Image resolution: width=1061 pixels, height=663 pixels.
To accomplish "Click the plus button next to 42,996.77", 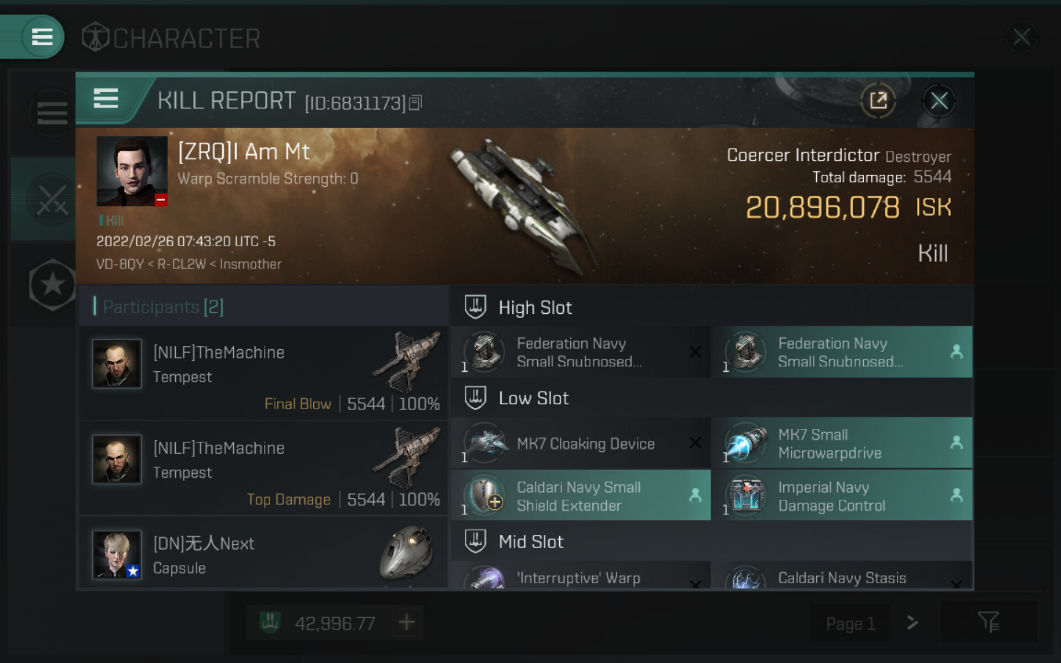I will [407, 623].
